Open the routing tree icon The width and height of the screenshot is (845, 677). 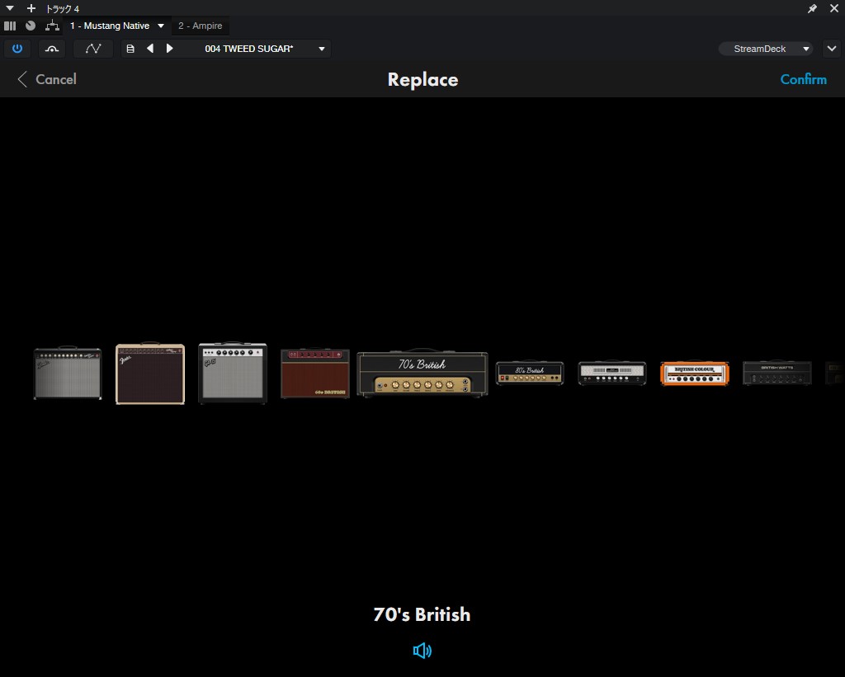(53, 26)
